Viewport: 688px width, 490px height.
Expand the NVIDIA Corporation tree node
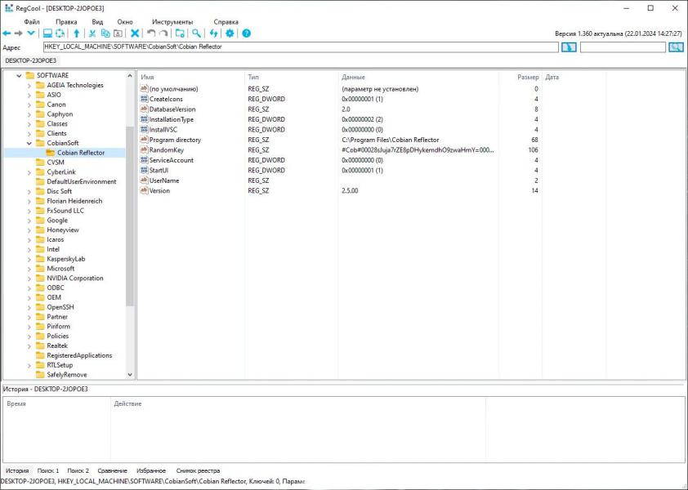pyautogui.click(x=29, y=278)
